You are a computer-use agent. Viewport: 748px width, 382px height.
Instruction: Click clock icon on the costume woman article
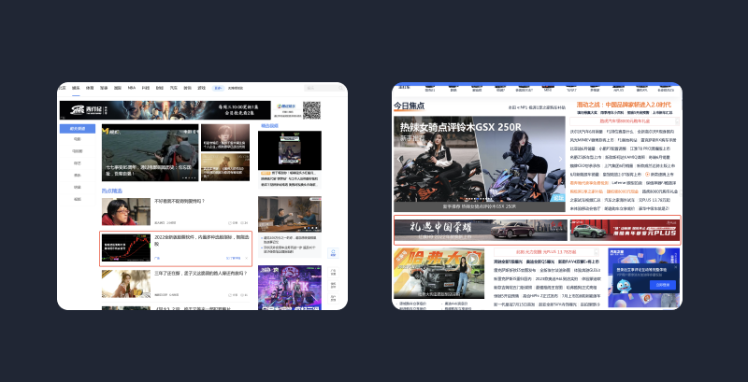point(230,295)
